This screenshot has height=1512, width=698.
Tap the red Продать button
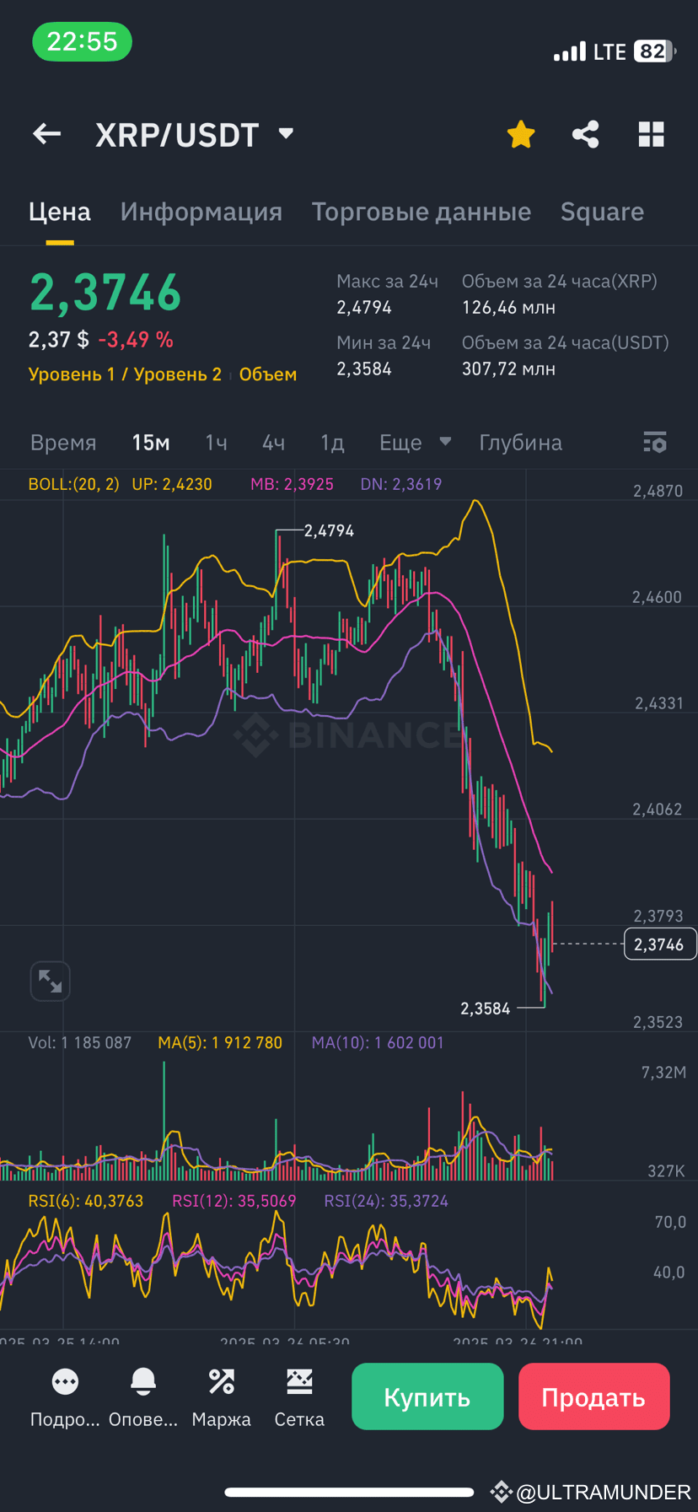[x=594, y=1396]
